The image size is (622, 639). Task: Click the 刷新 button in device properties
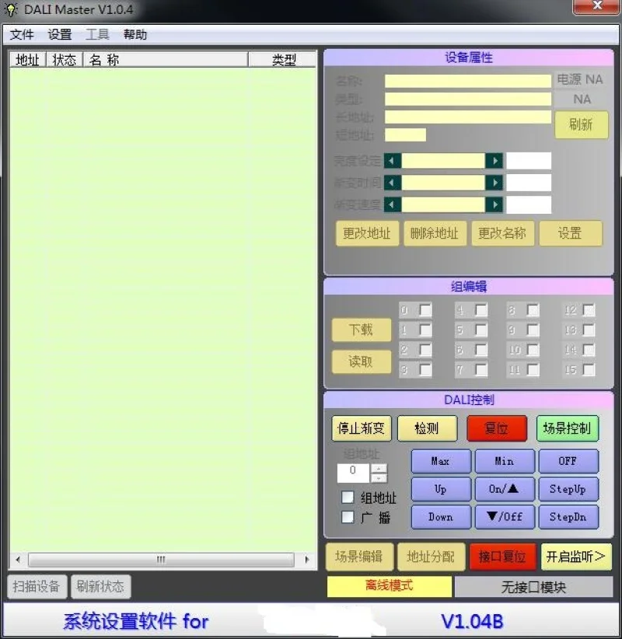point(582,124)
